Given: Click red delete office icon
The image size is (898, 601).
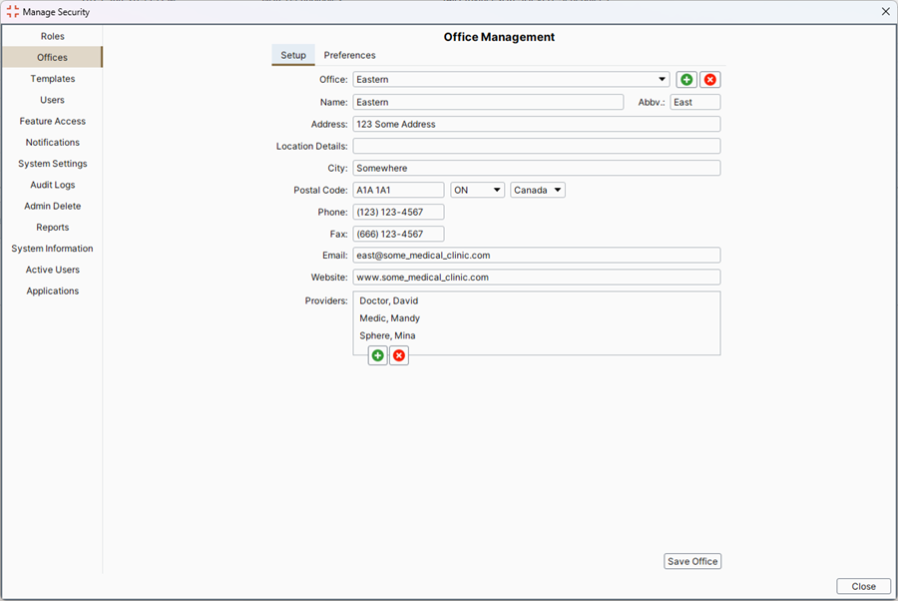Looking at the screenshot, I should click(x=709, y=80).
